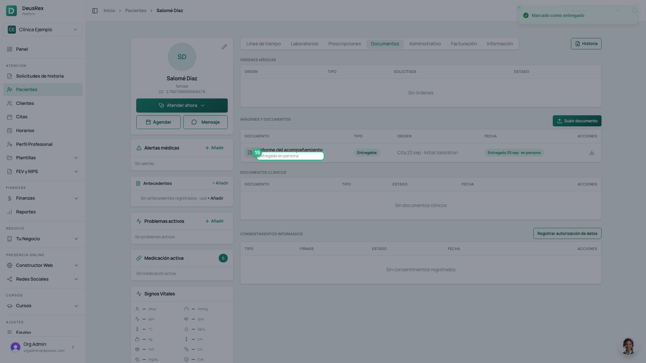Open the Clínica Ejemplo organization dropdown
The height and width of the screenshot is (363, 646).
[x=43, y=30]
